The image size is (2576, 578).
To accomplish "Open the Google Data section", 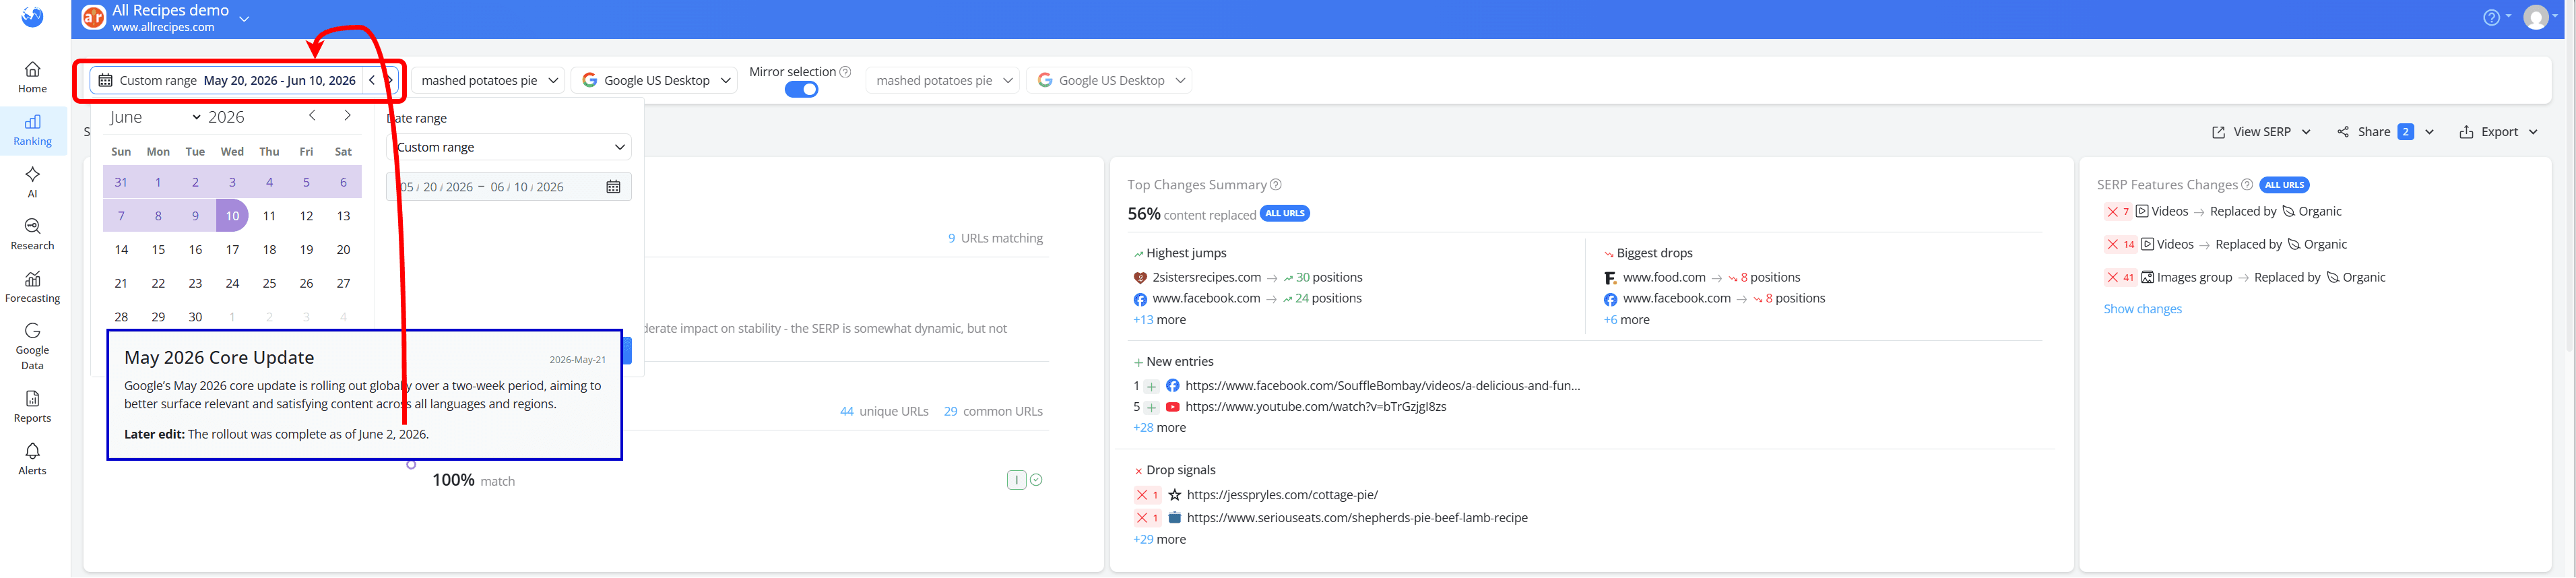I will click(x=32, y=346).
